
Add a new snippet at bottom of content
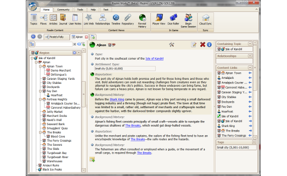click(x=92, y=159)
